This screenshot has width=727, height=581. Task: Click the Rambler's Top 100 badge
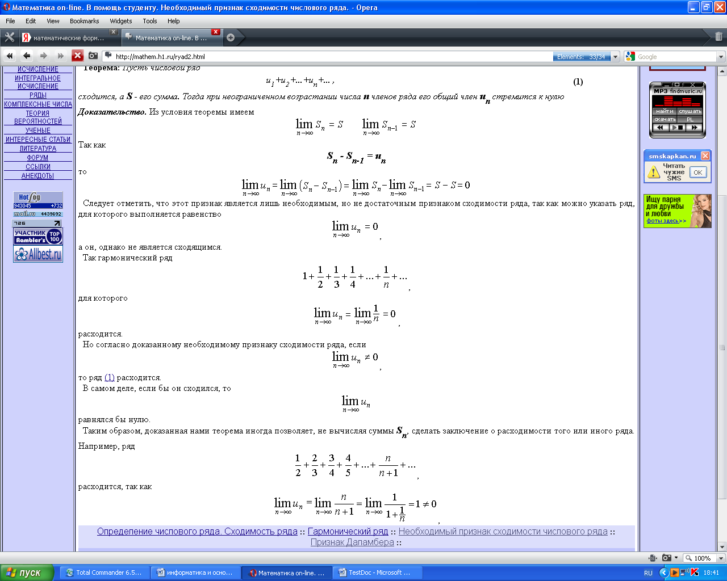pyautogui.click(x=38, y=236)
